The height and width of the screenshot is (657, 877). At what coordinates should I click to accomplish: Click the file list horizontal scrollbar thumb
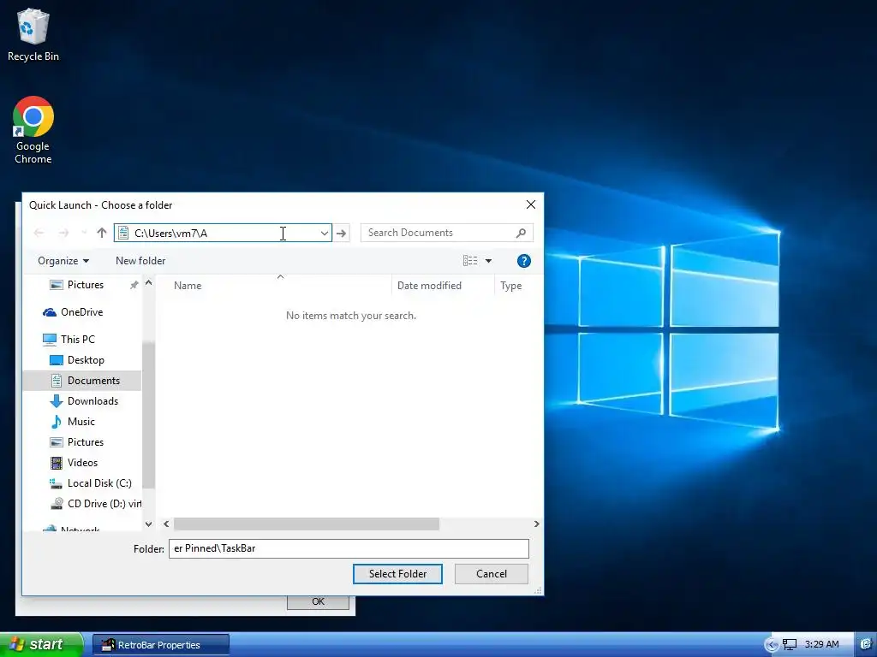point(307,524)
